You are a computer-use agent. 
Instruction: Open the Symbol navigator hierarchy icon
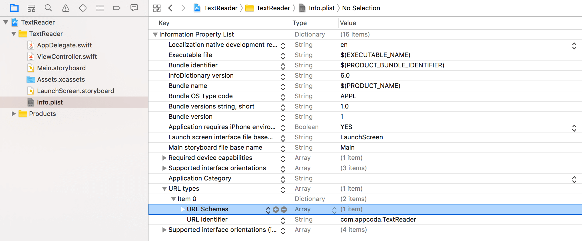tap(31, 8)
